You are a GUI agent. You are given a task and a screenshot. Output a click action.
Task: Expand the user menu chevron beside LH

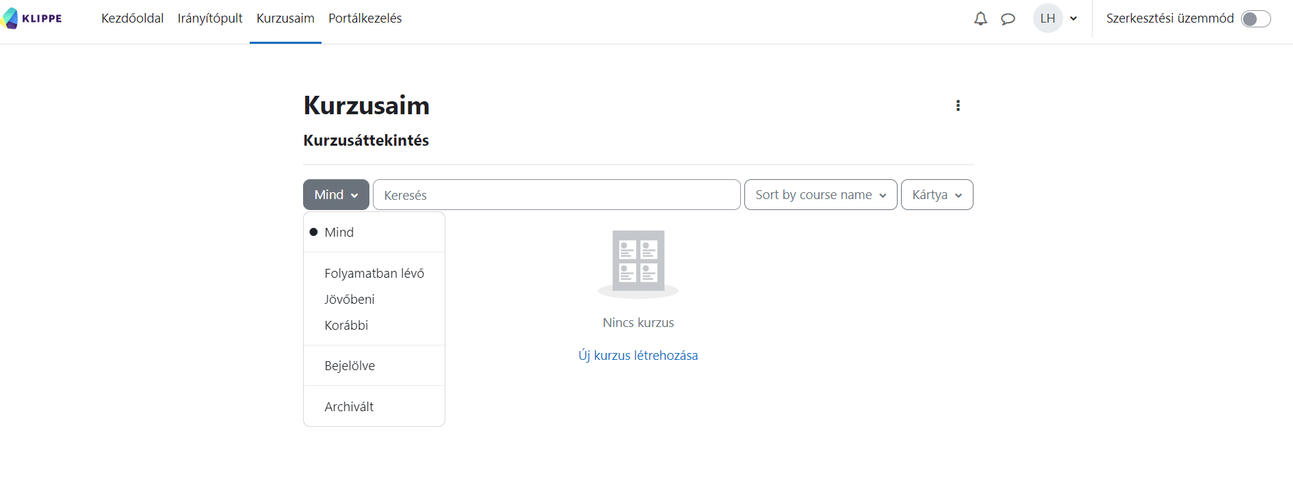coord(1073,18)
